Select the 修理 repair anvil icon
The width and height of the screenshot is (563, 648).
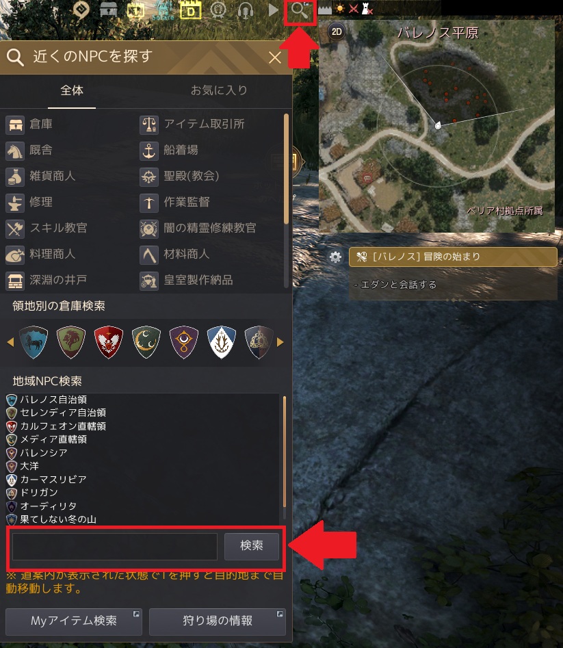tap(15, 203)
